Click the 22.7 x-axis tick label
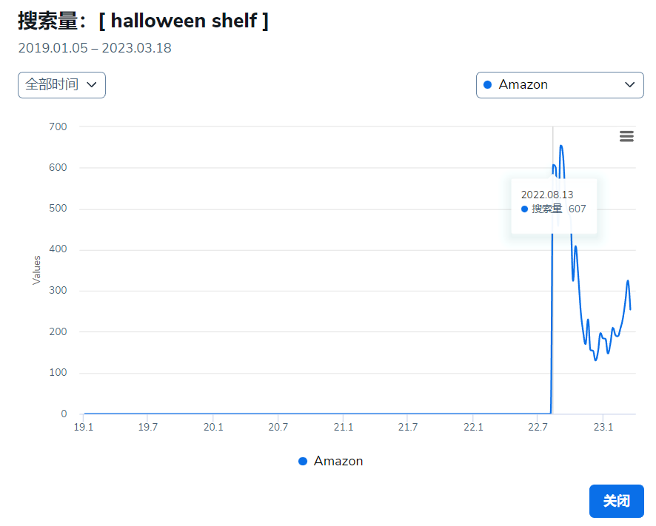Screen dimensions: 656x526 (x=538, y=427)
